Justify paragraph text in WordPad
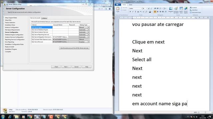 click(x=163, y=12)
